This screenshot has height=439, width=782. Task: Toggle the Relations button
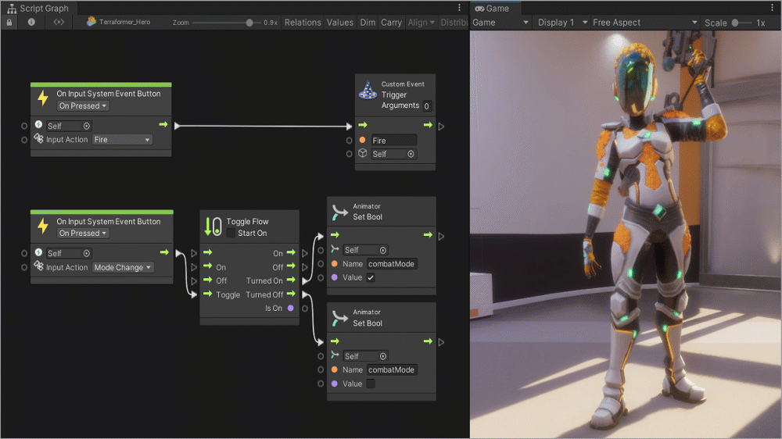[x=303, y=23]
